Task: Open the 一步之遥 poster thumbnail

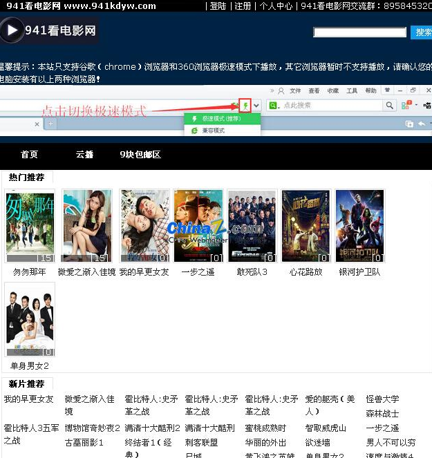Action: (198, 226)
